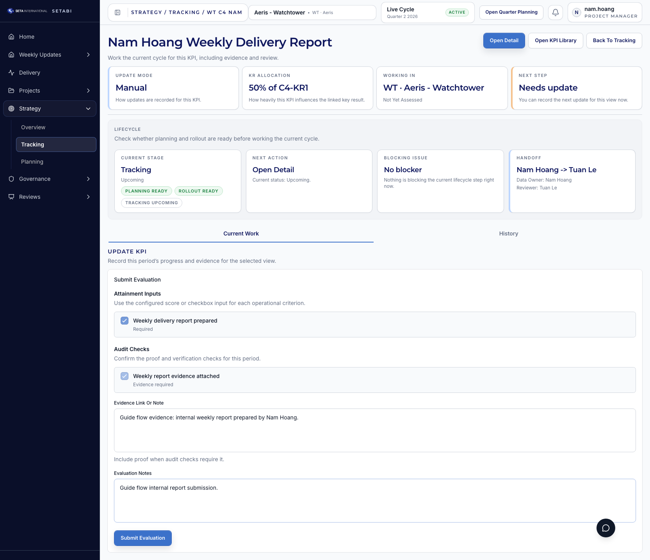Select the Delivery icon in sidebar

(x=11, y=73)
